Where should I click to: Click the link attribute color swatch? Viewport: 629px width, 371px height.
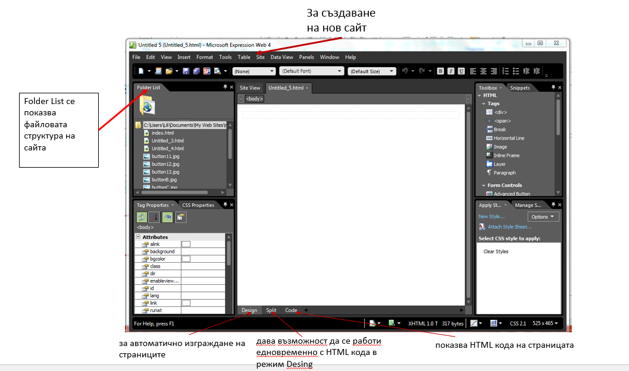[x=186, y=303]
